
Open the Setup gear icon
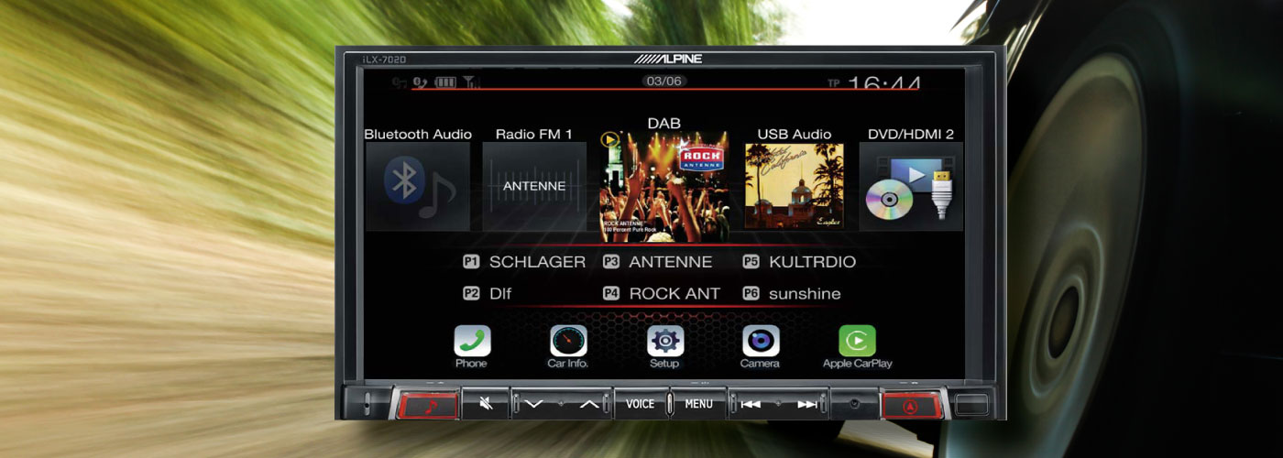coord(664,342)
